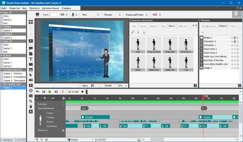Collapse the Basic 2D project group
Image resolution: width=243 pixels, height=142 pixels.
point(2,12)
